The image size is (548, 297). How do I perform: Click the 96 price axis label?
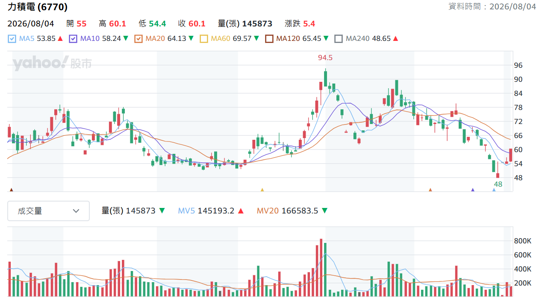coord(518,66)
